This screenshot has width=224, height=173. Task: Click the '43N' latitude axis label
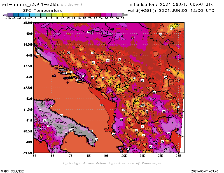[29, 77]
